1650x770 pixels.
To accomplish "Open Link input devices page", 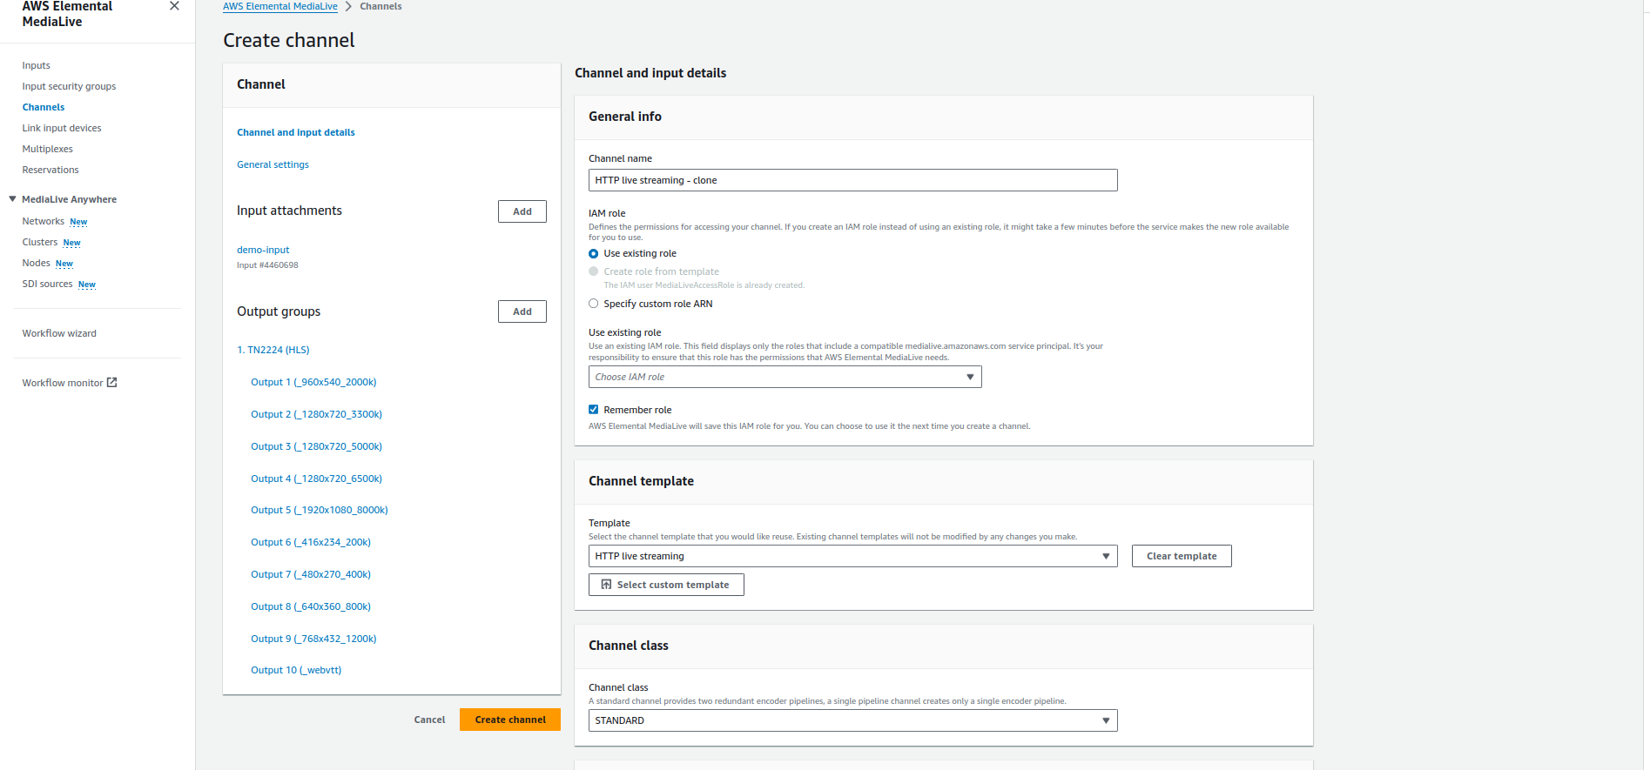I will [62, 128].
